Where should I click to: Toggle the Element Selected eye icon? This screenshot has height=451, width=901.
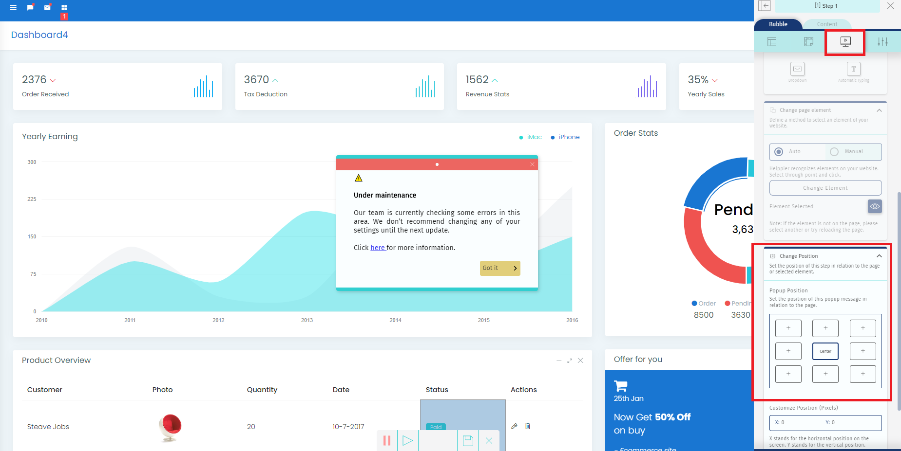(875, 206)
